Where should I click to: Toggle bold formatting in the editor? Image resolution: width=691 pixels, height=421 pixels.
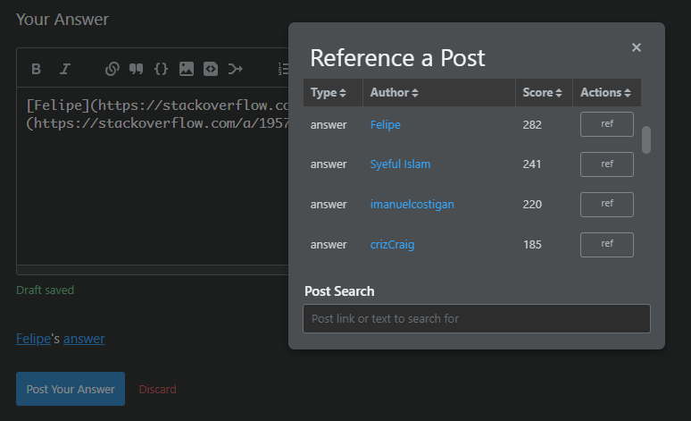pyautogui.click(x=37, y=69)
